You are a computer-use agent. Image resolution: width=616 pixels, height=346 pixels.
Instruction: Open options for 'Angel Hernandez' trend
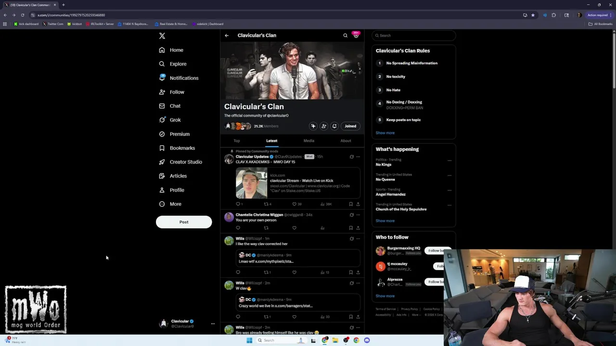(x=449, y=190)
